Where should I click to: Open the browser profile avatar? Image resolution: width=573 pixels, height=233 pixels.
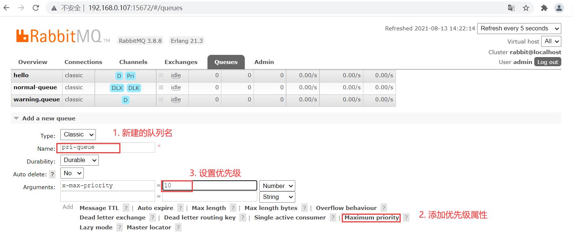(x=559, y=8)
